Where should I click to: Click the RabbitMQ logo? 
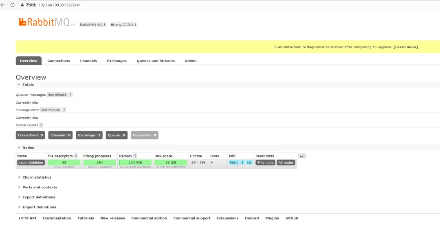(x=46, y=22)
